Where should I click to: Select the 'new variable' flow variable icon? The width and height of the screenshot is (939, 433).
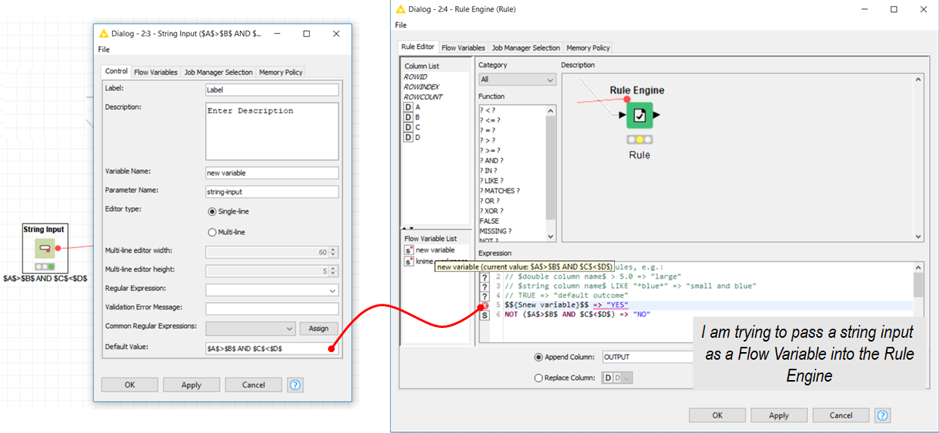click(409, 250)
